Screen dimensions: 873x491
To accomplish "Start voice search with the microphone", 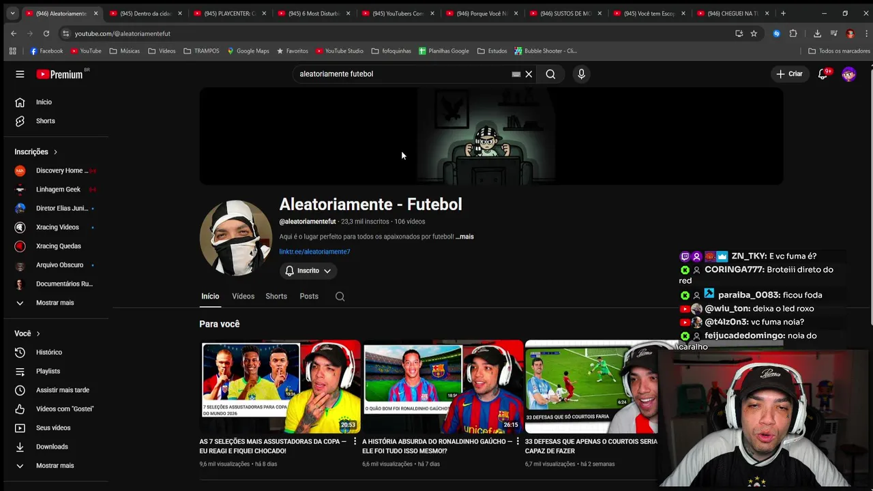I will point(581,74).
